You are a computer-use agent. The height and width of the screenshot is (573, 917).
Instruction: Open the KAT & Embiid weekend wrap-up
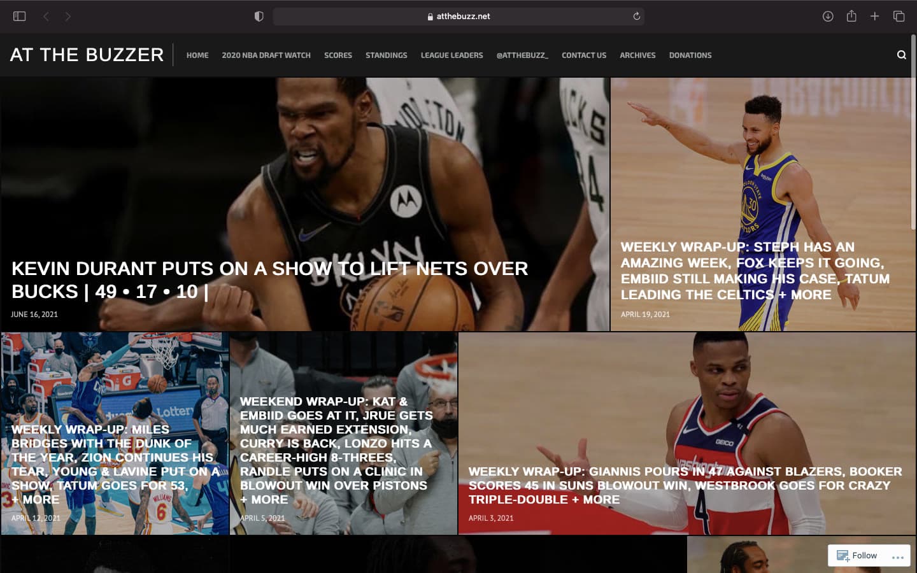336,450
